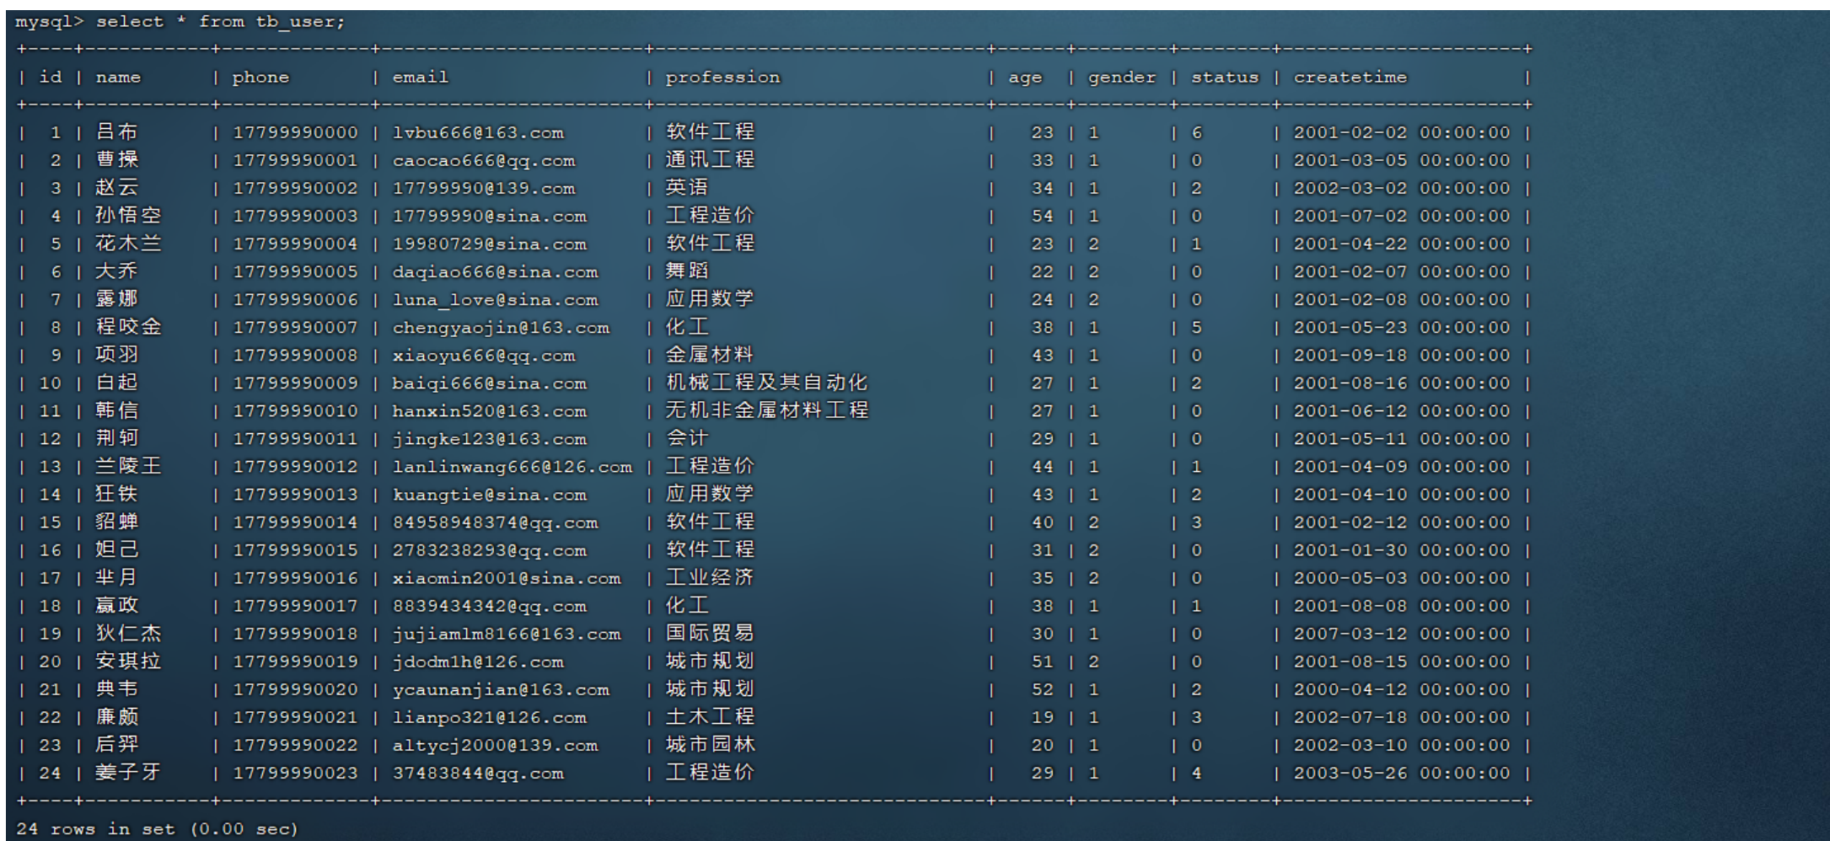The height and width of the screenshot is (841, 1830).
Task: Click the profession 国际贸易
Action: pyautogui.click(x=710, y=634)
